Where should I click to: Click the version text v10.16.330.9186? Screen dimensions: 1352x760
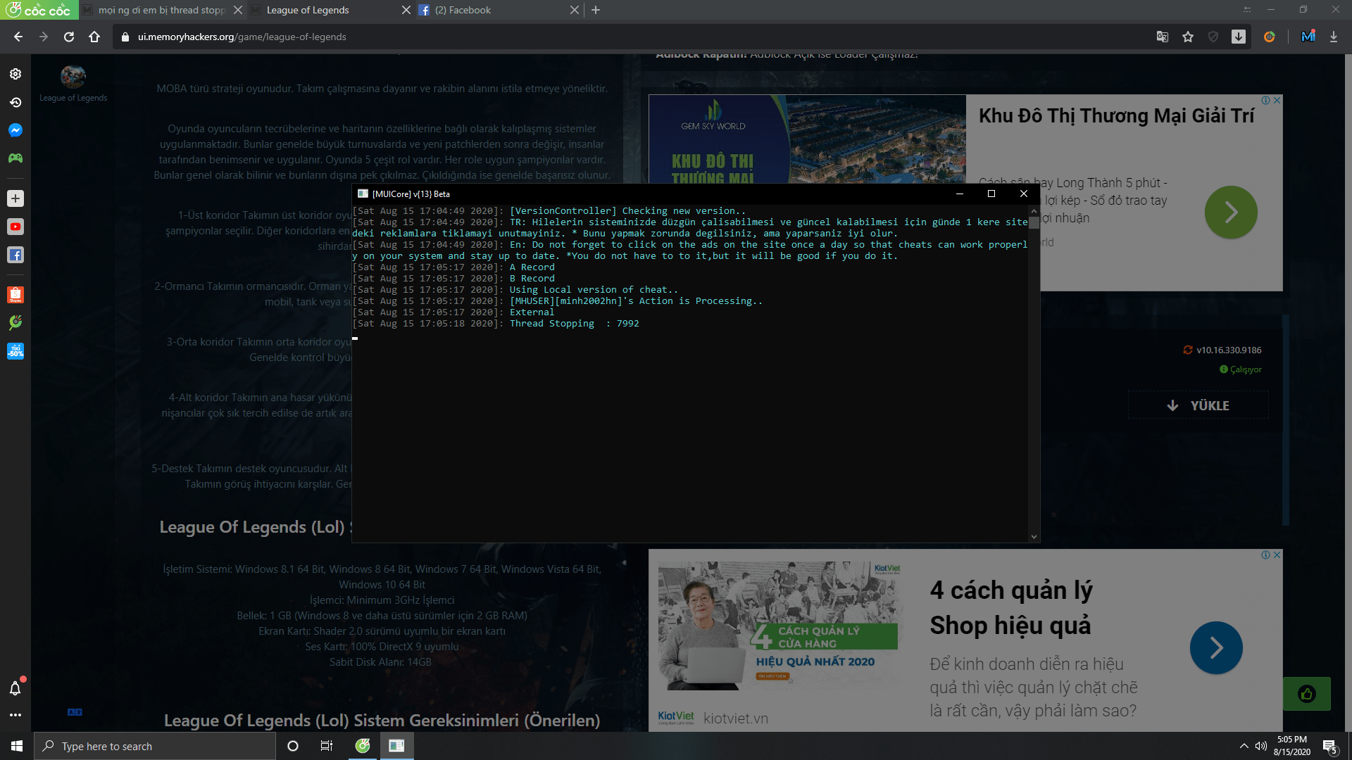(x=1229, y=350)
